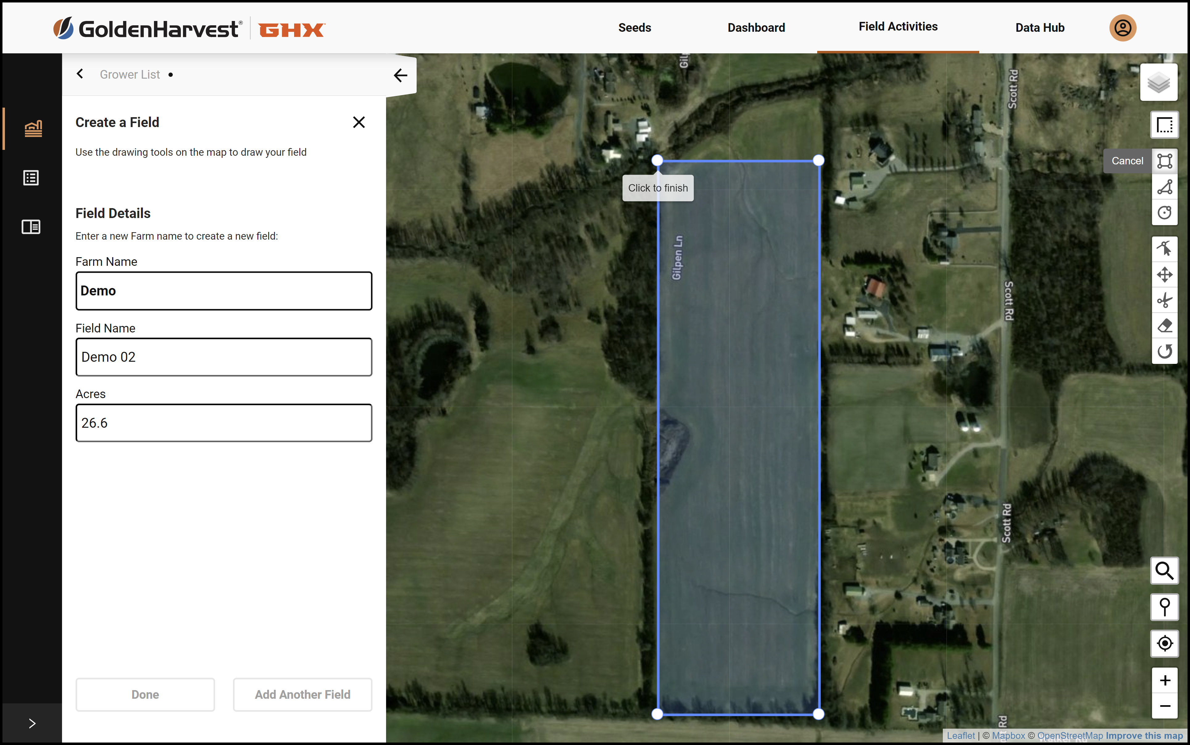Open the OpenStreetMap attribution link
1190x745 pixels.
point(1070,735)
